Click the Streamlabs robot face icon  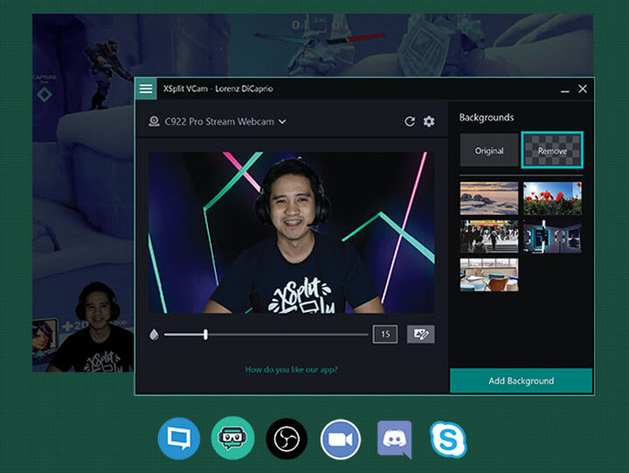pyautogui.click(x=232, y=438)
